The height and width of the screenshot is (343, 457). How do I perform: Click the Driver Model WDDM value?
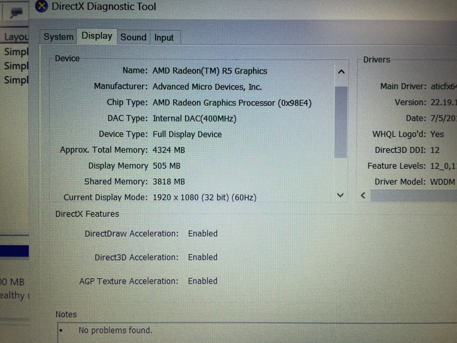[442, 182]
